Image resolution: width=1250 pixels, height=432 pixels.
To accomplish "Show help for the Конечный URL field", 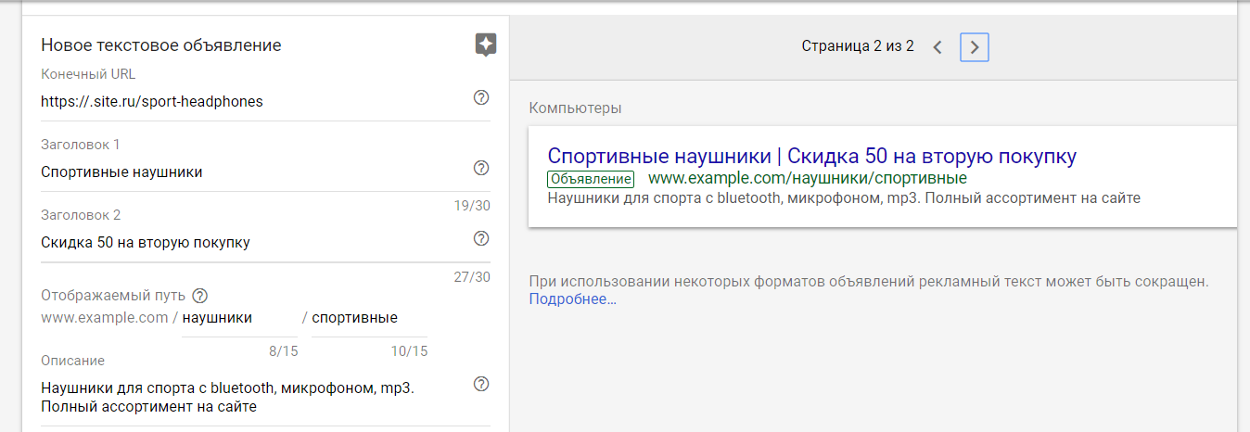I will click(481, 97).
